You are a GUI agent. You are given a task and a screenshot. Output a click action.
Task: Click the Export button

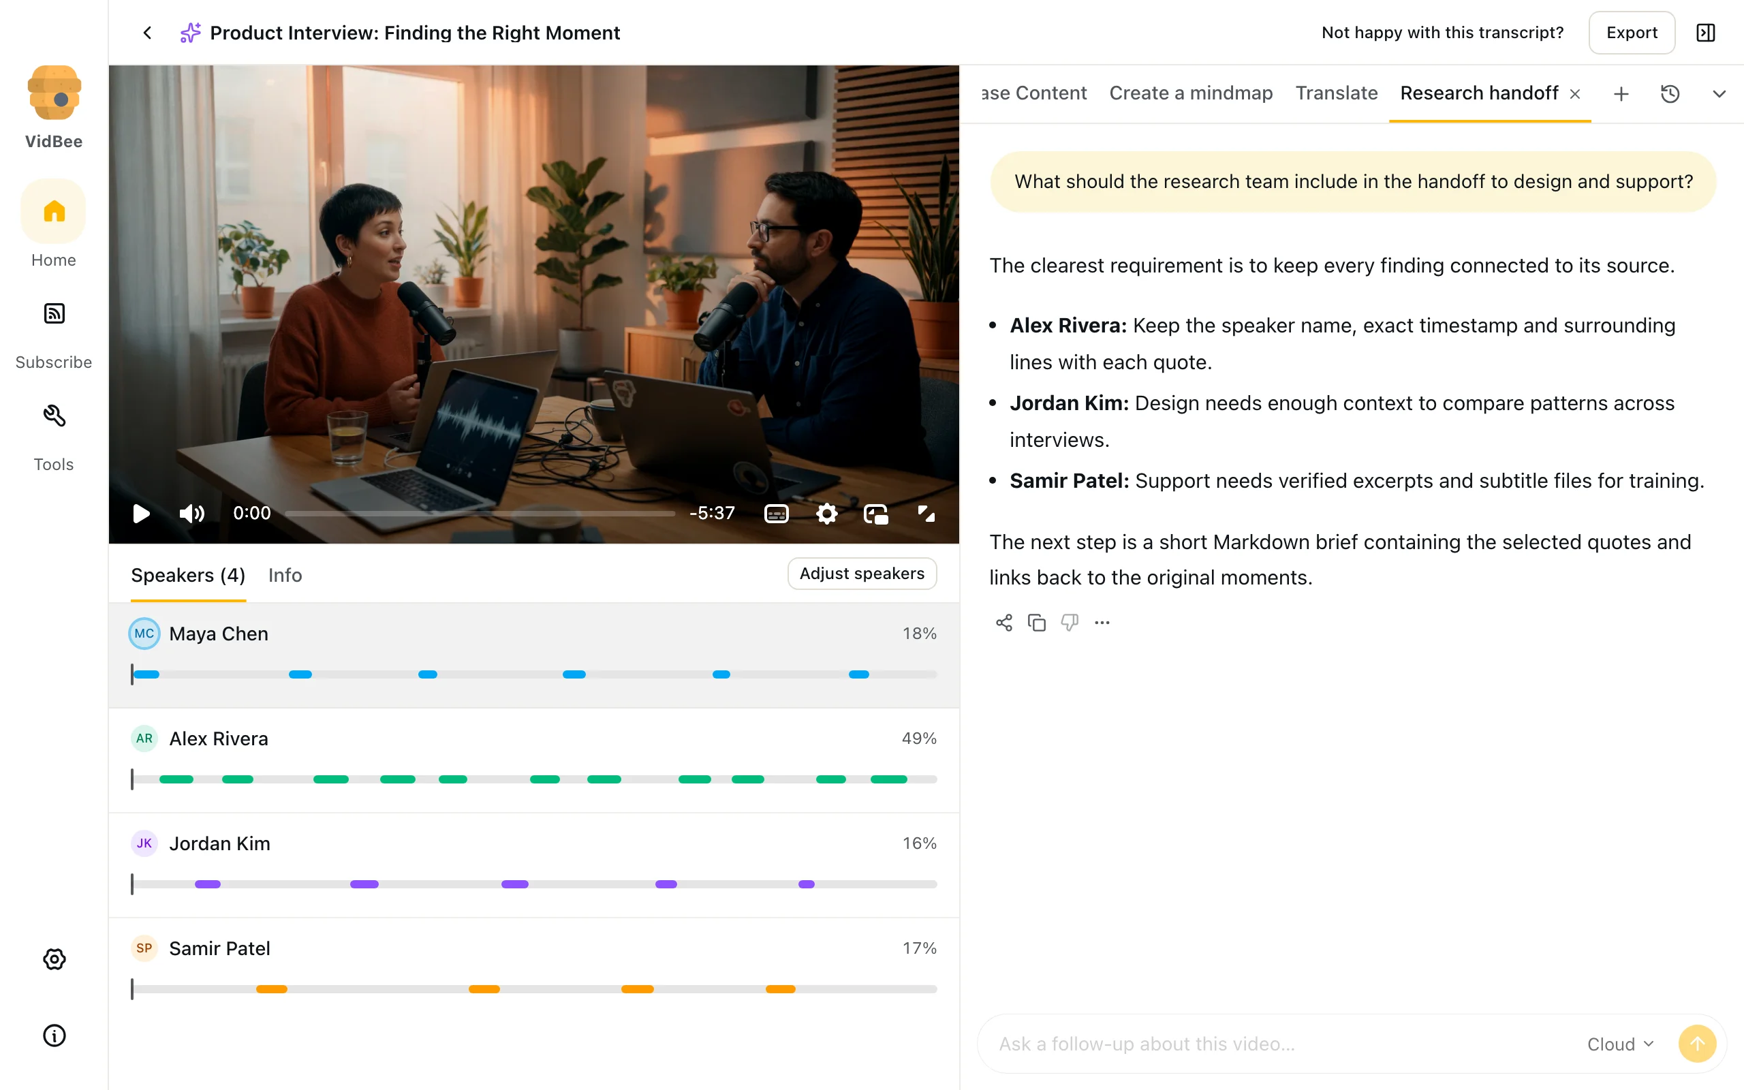(1632, 33)
